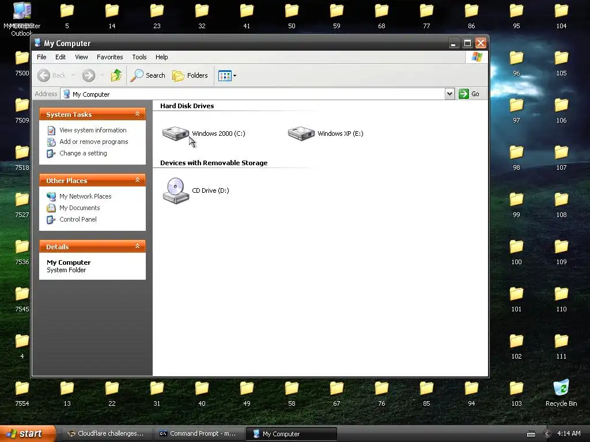Click Change a setting link
Screen dimensions: 590x442
83,153
